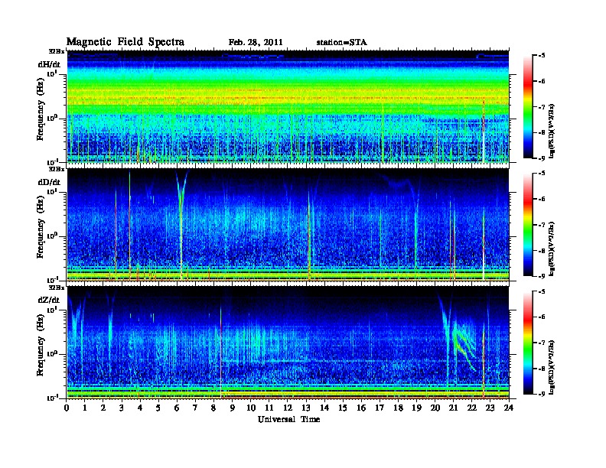Select the date text "Feb. 28, 2011"
606x468 pixels.
coord(256,43)
